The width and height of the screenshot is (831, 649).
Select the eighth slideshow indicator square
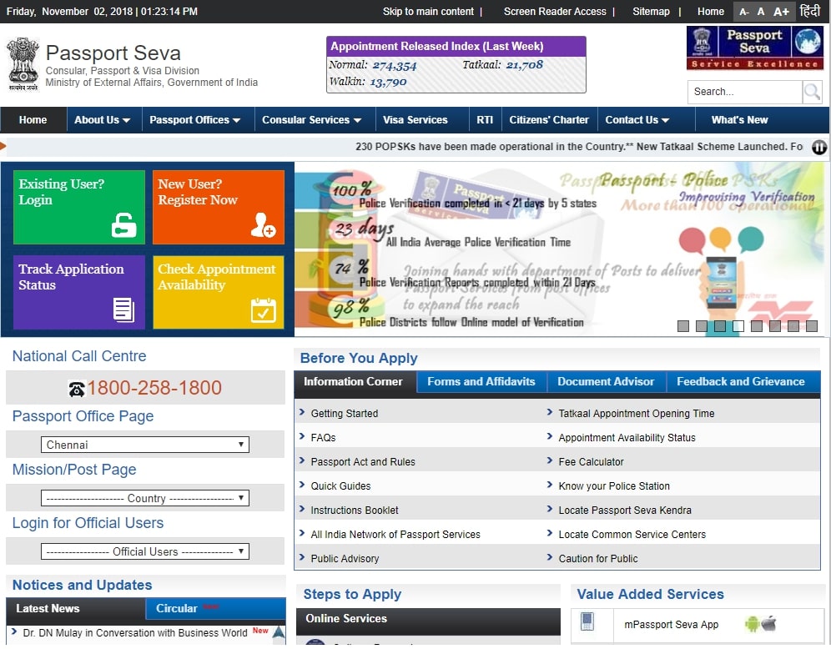tap(811, 326)
